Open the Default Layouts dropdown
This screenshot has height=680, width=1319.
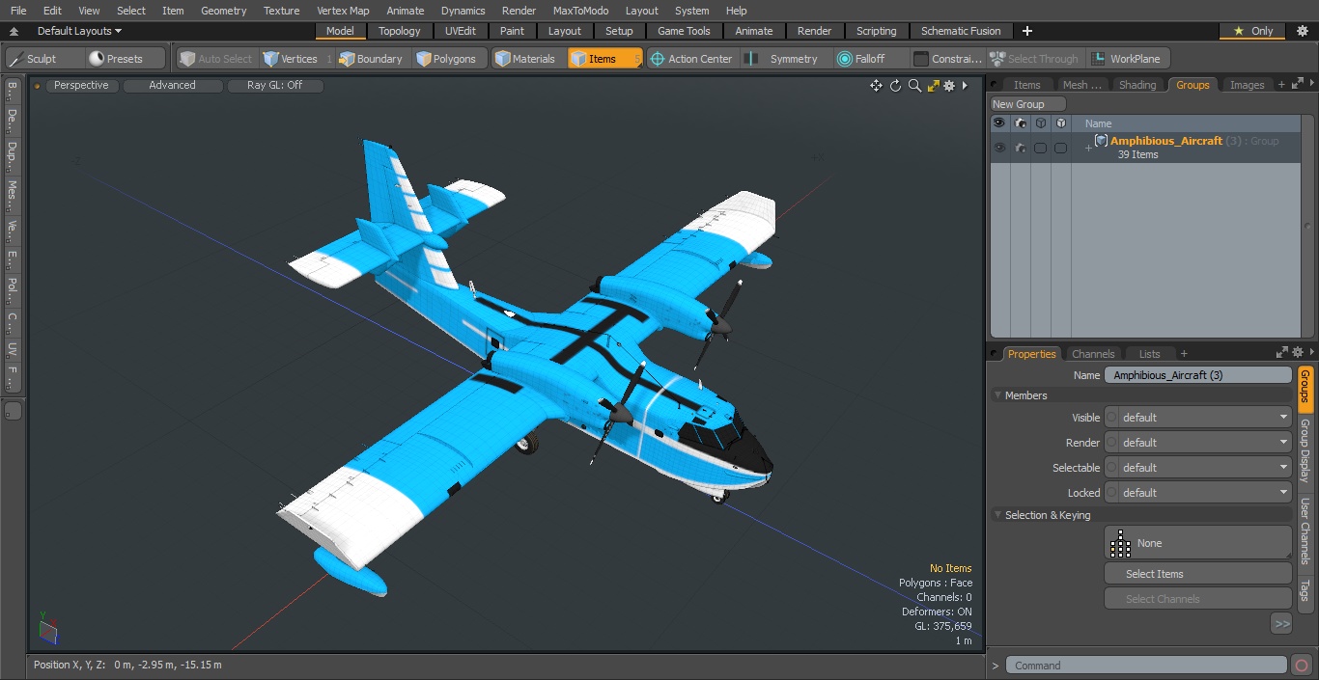[79, 31]
